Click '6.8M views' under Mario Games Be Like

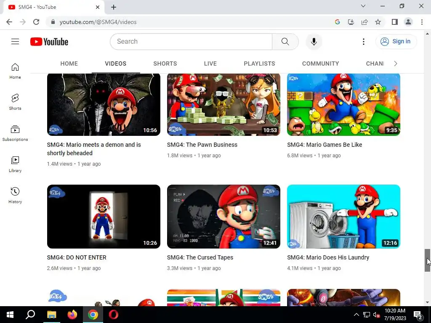pyautogui.click(x=300, y=156)
